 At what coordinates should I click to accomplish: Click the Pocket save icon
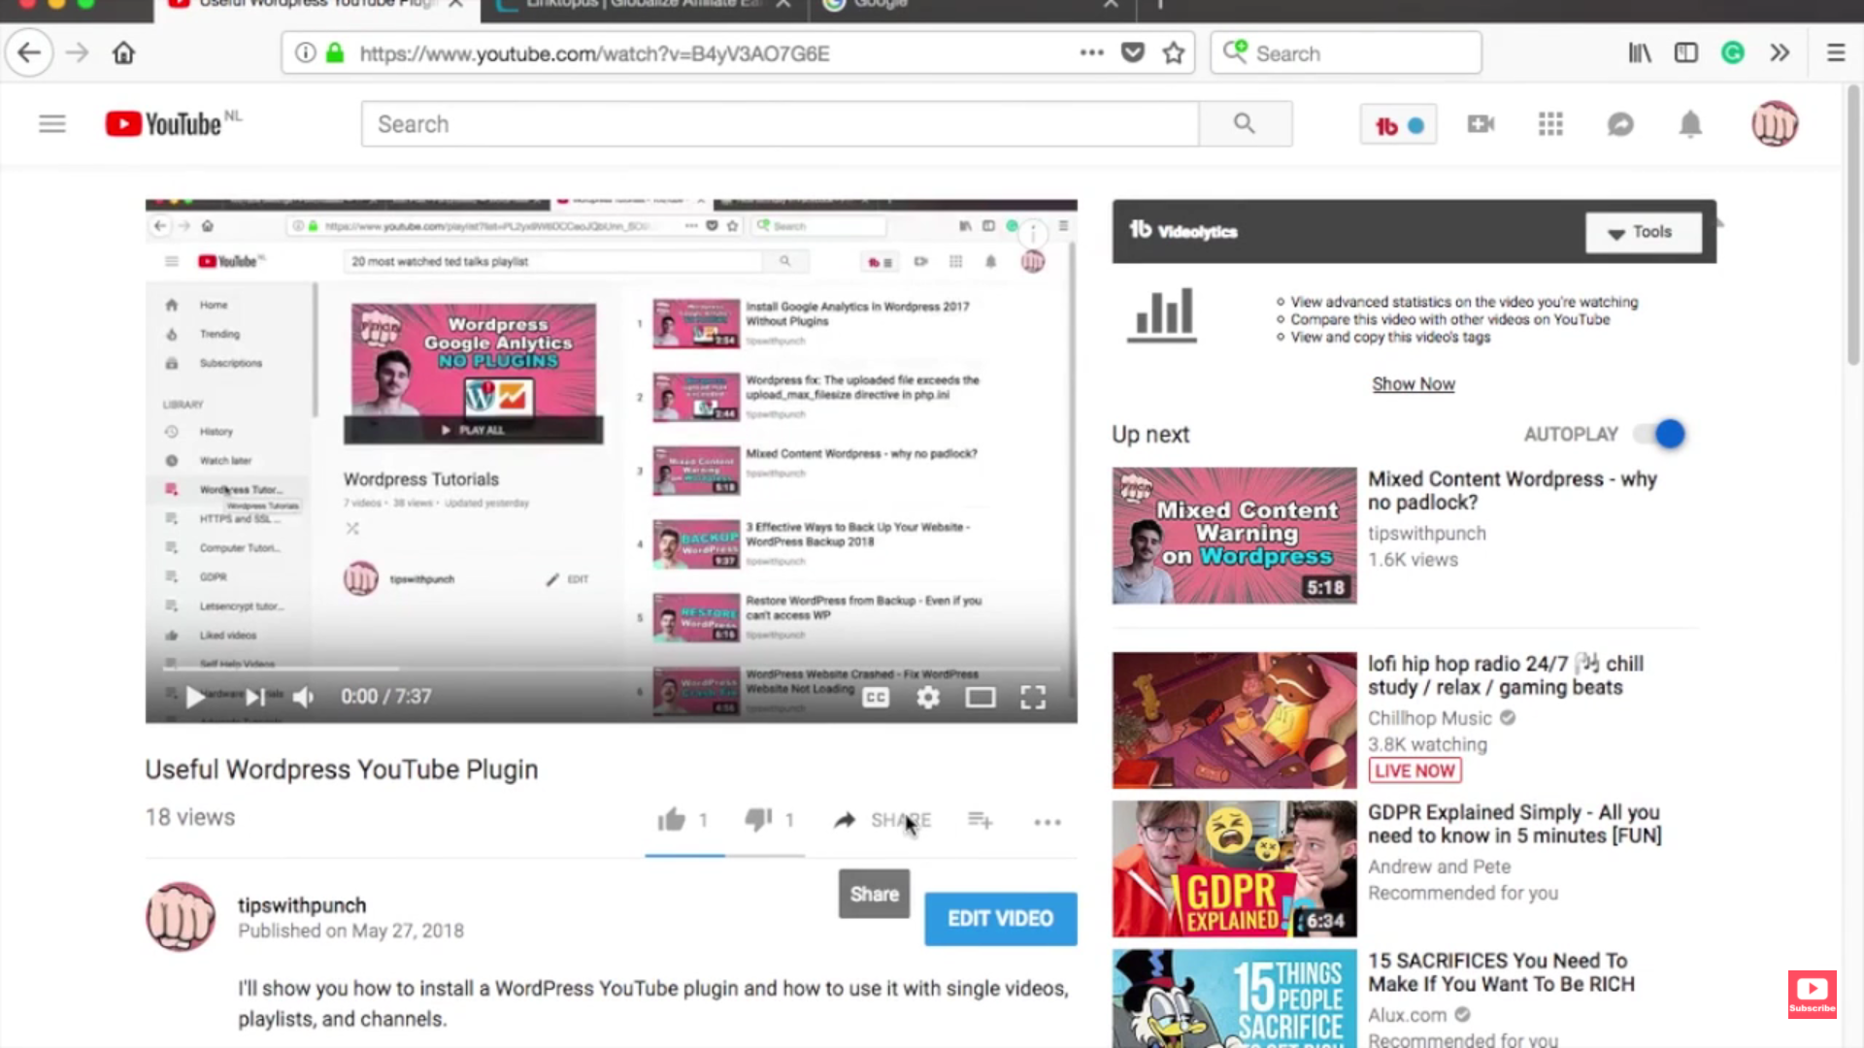(1132, 52)
